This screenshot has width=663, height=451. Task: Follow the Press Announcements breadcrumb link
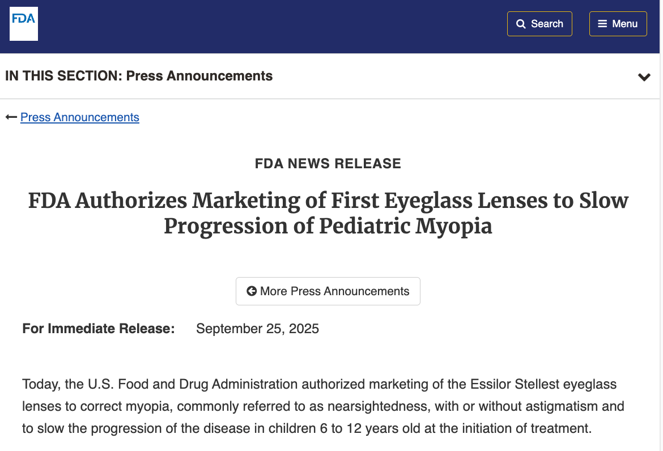click(x=80, y=117)
